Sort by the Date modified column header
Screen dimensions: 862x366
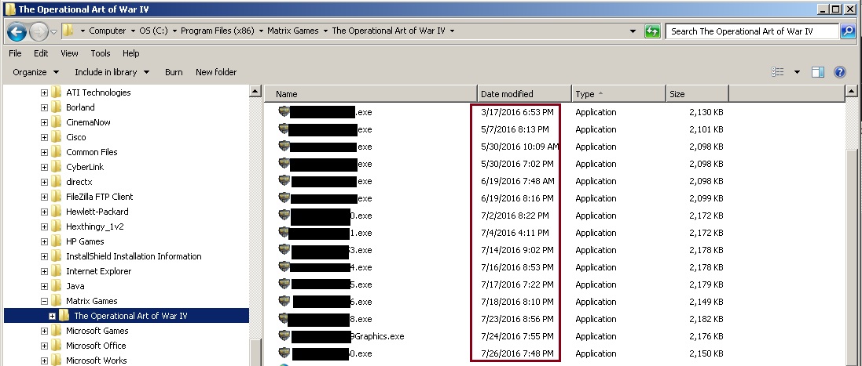coord(524,94)
